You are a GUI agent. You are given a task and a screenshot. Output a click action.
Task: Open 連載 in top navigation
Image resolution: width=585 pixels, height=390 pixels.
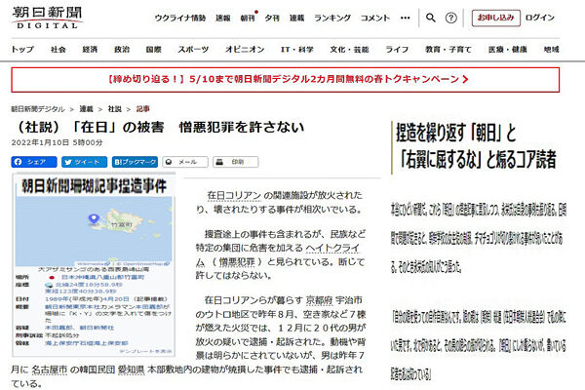coord(297,18)
